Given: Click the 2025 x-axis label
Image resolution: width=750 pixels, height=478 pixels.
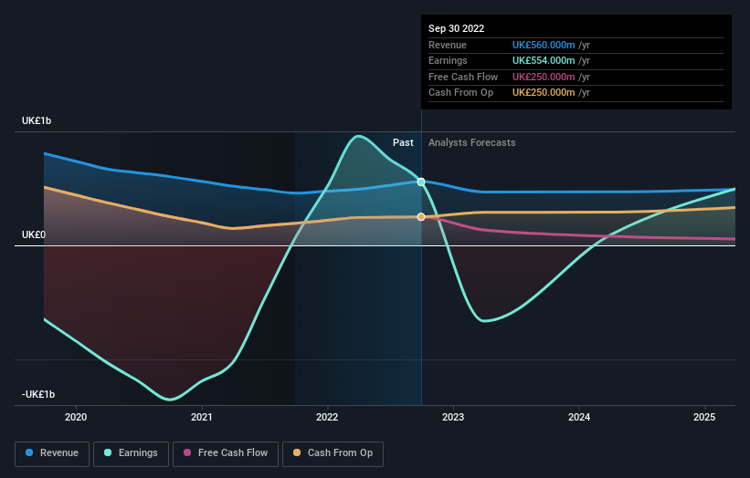Looking at the screenshot, I should coord(704,418).
